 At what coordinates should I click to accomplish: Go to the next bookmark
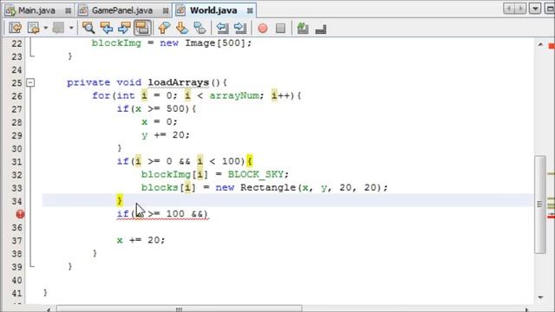(x=182, y=28)
